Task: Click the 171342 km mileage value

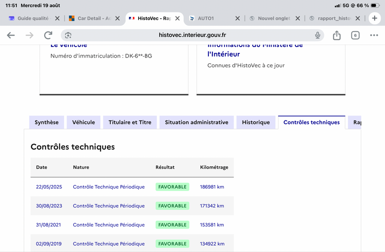Action: point(212,206)
